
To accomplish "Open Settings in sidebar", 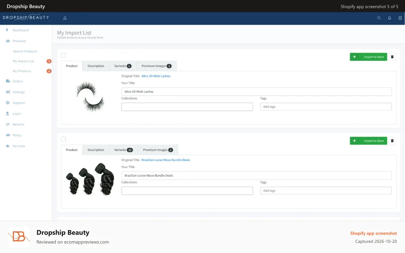I will coord(19,92).
